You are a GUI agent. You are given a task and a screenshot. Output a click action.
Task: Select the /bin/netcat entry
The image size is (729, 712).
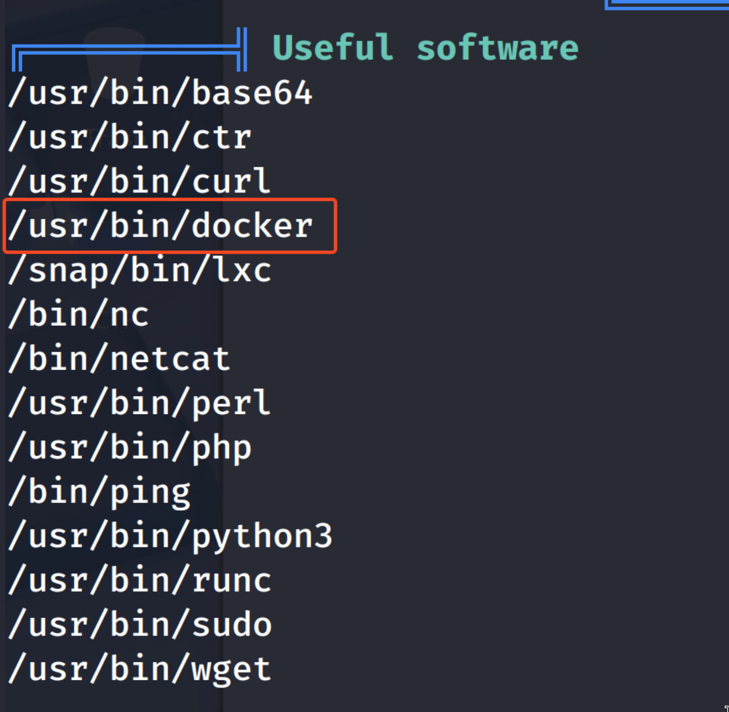[119, 359]
